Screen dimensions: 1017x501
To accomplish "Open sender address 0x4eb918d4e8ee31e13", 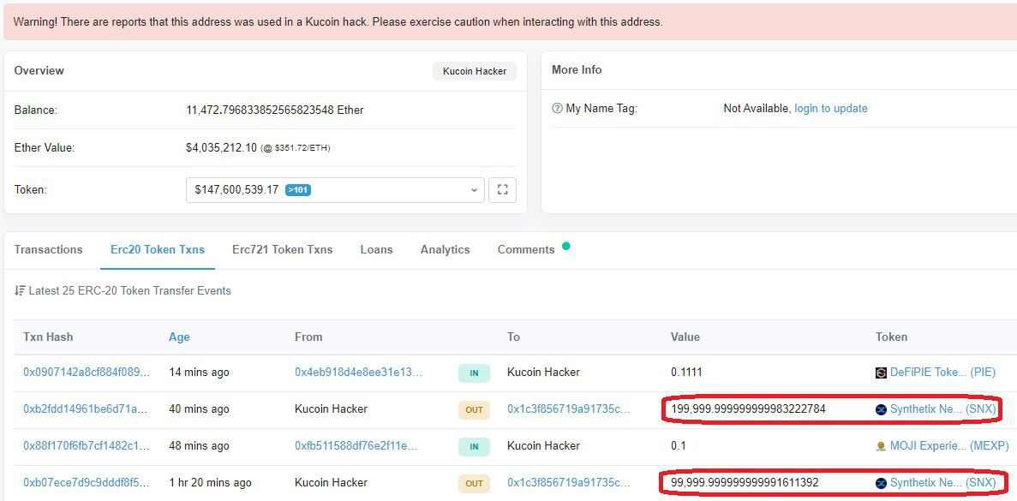I will (359, 372).
